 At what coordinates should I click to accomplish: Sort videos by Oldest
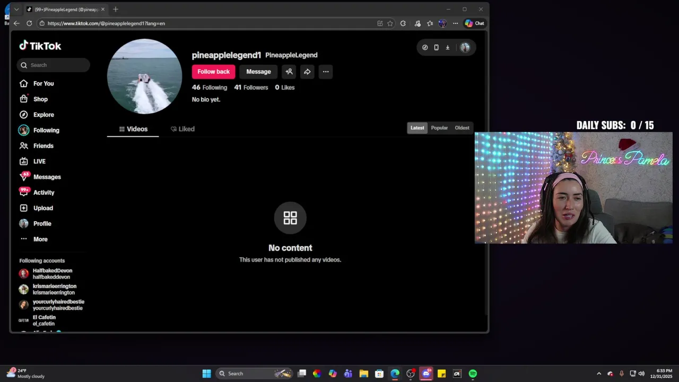click(462, 128)
